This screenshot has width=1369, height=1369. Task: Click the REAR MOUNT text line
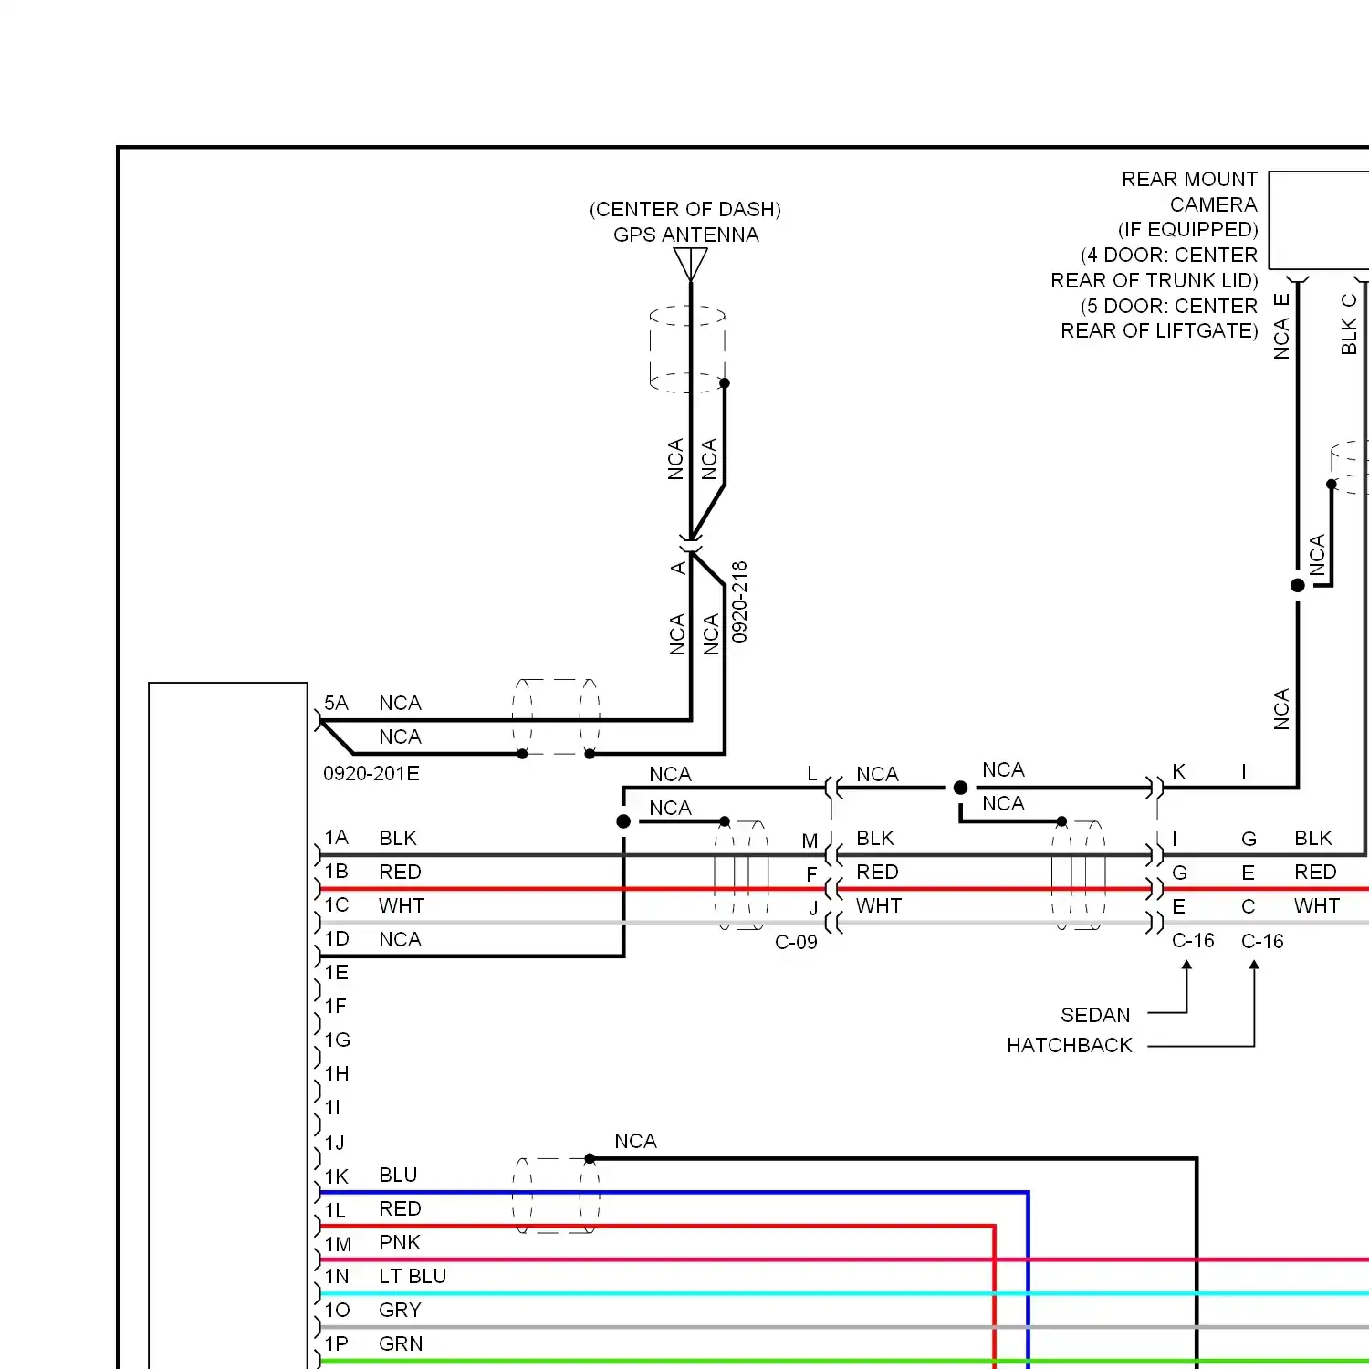click(1189, 179)
